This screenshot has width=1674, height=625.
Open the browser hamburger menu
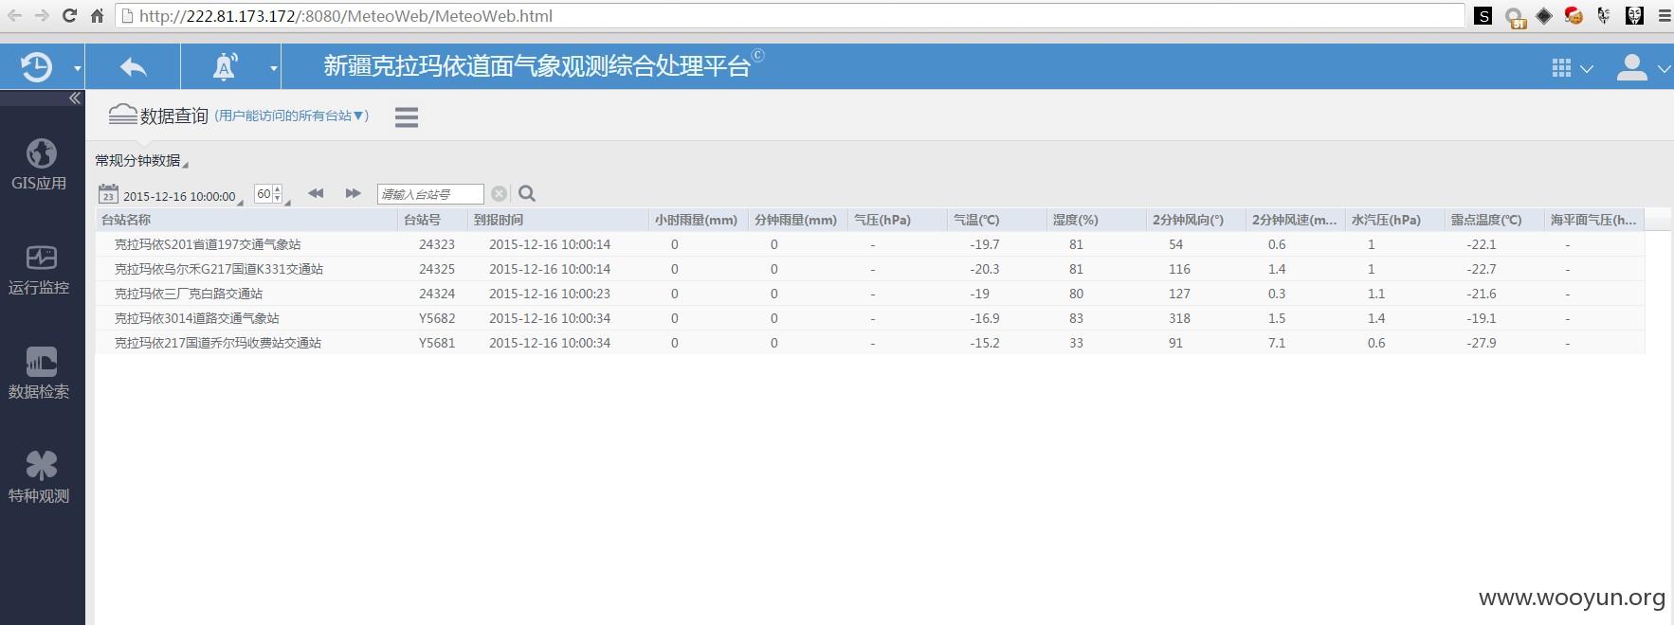pyautogui.click(x=1664, y=16)
